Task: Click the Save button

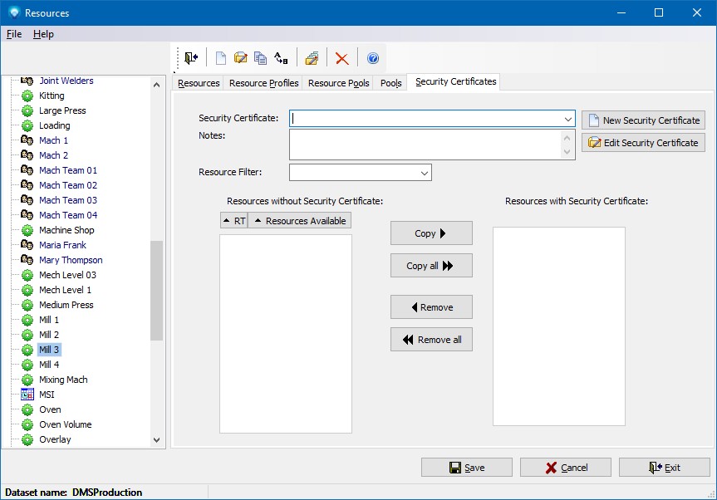Action: (466, 468)
